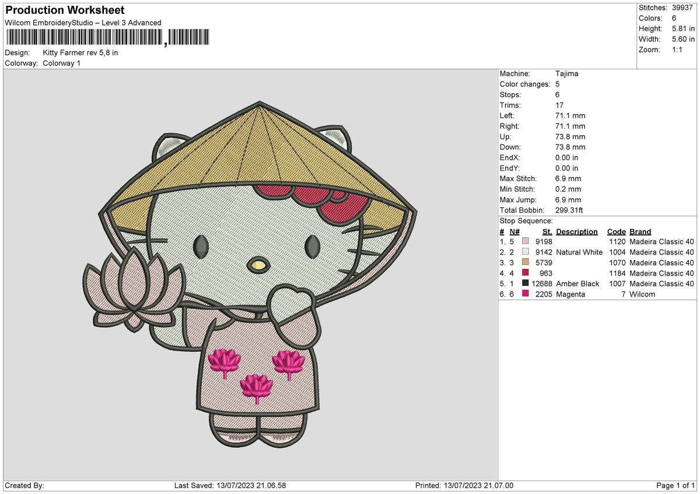Screen dimensions: 700x494
Task: Click the Min Stitch value 0.2 mm
Action: [x=569, y=189]
